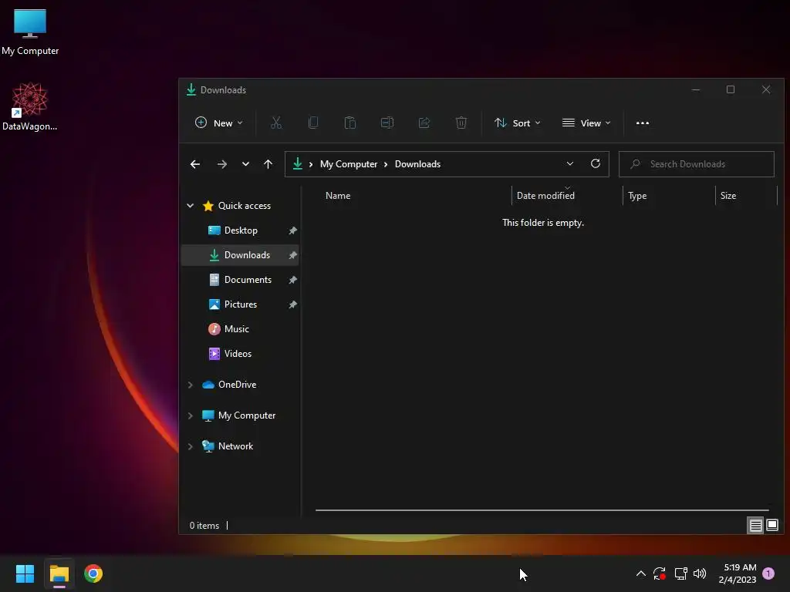The height and width of the screenshot is (592, 790).
Task: Open the See more ellipsis menu
Action: 643,123
